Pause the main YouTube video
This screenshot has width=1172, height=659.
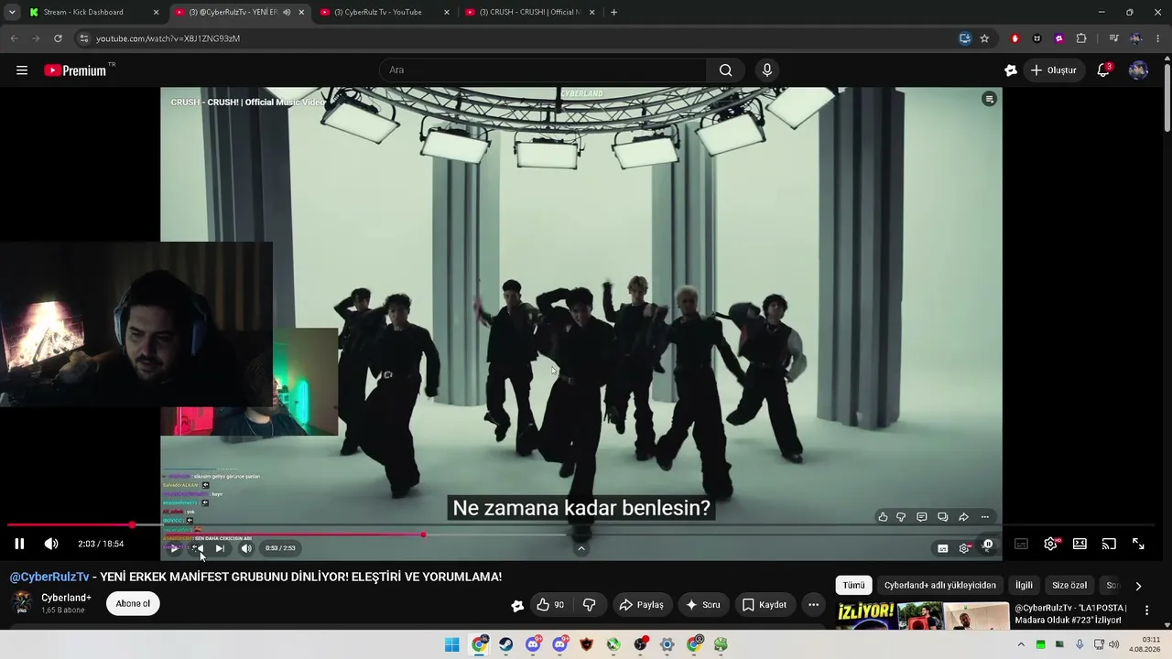(x=19, y=544)
